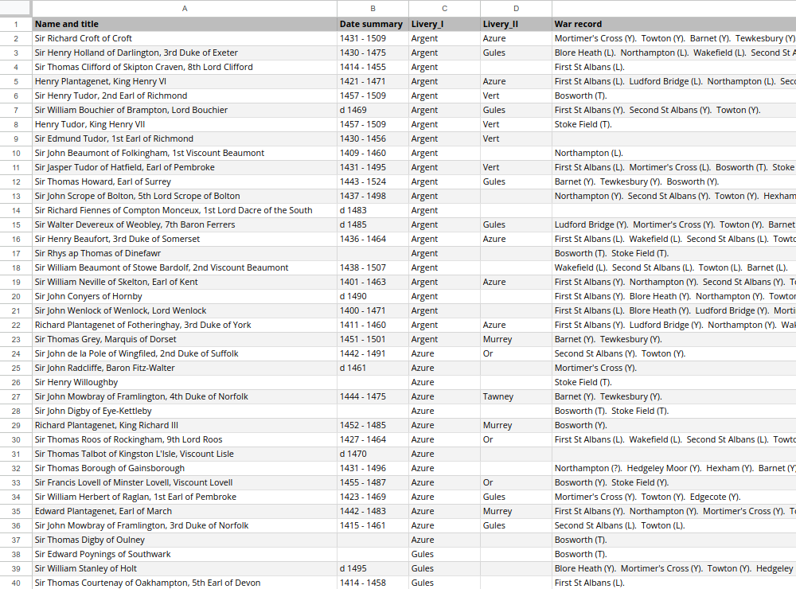
Task: Click the 'Livery_II' header cell
Action: (516, 24)
